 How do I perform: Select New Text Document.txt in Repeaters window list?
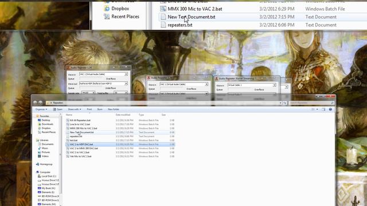(120, 132)
